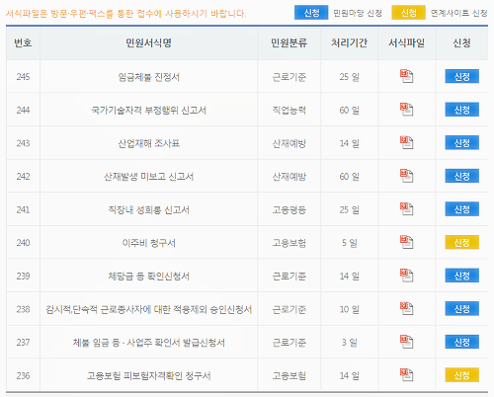Image resolution: width=494 pixels, height=397 pixels.
Task: Apply for 직장내 성희롱 신고서
Action: pyautogui.click(x=461, y=209)
